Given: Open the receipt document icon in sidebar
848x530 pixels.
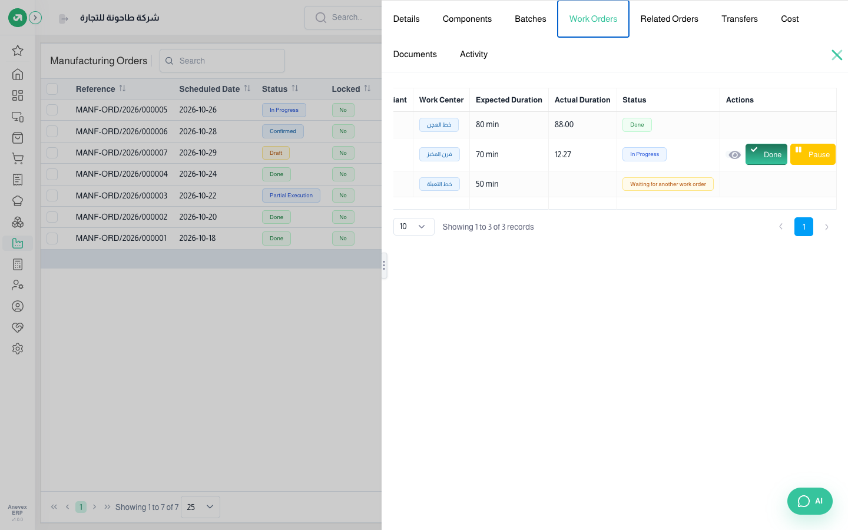Looking at the screenshot, I should (x=18, y=180).
